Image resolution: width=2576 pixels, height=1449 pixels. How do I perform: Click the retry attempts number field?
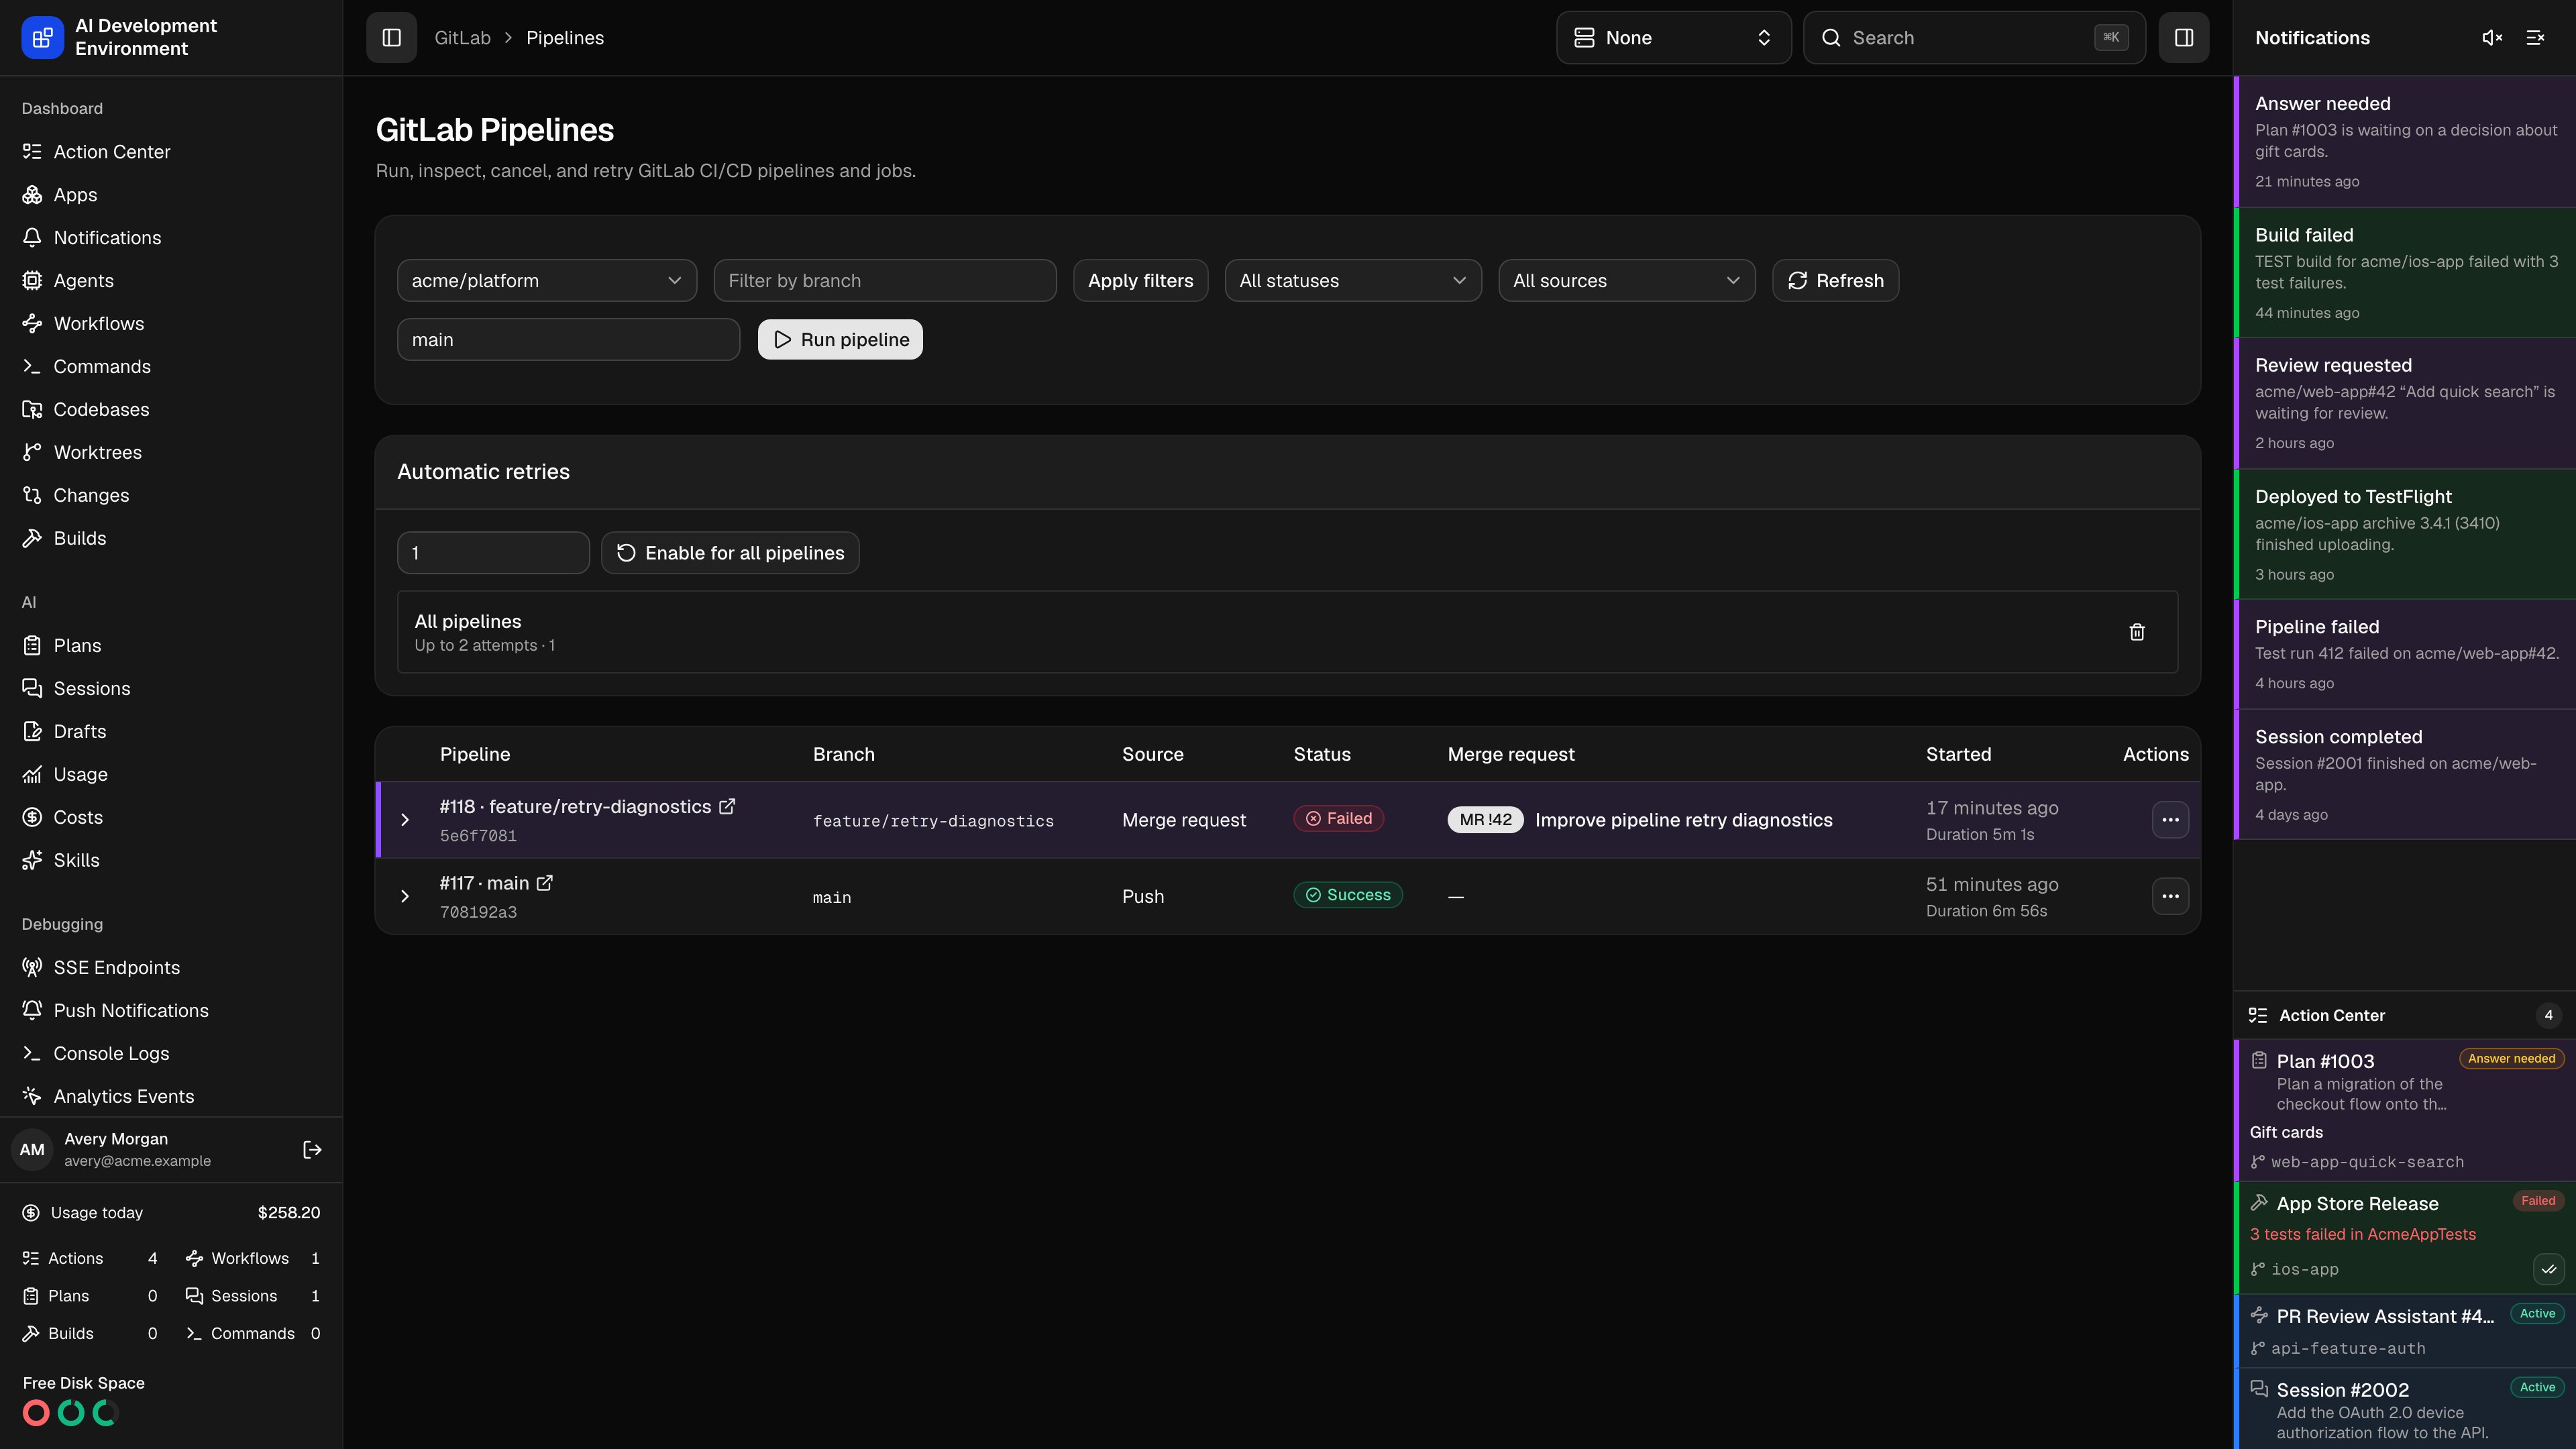point(493,553)
